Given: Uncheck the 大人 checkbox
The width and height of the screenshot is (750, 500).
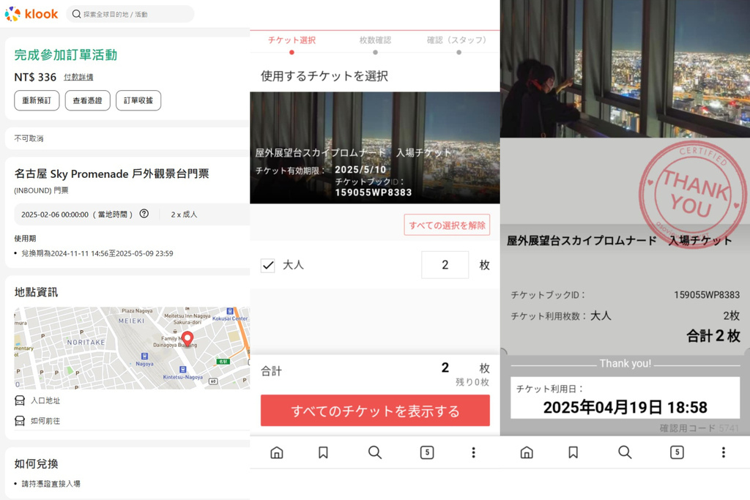Looking at the screenshot, I should click(x=268, y=265).
